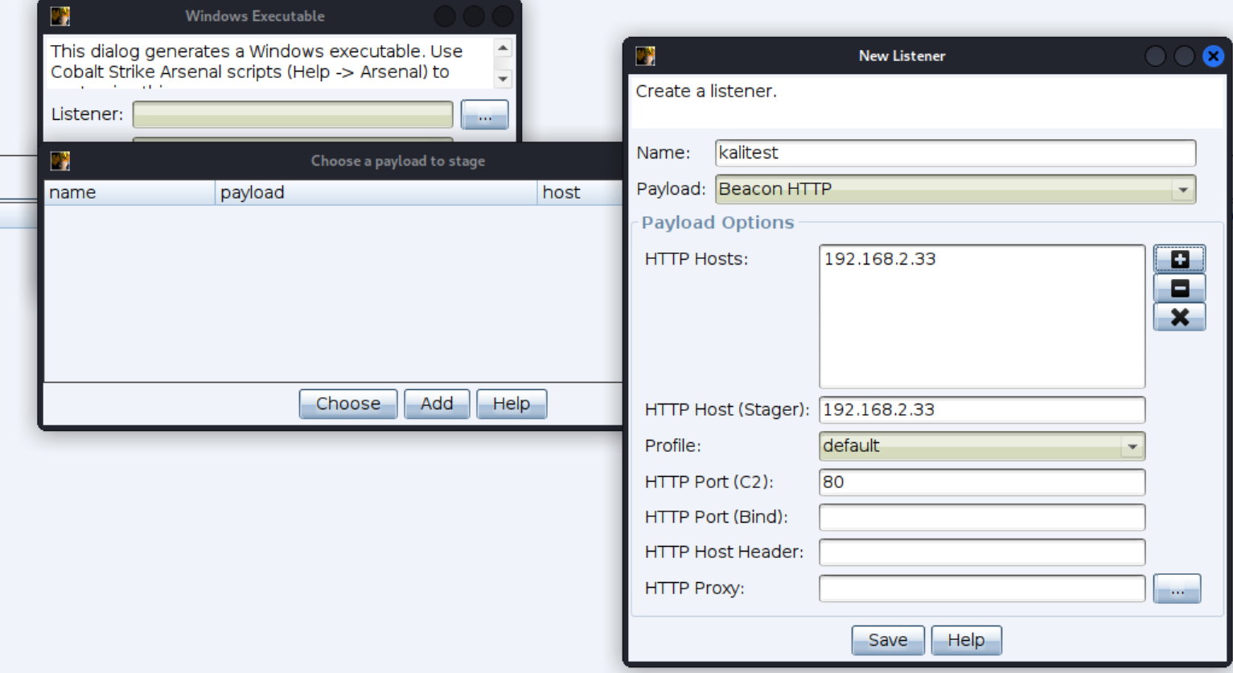Click the 'Create a listener.' description text
1233x673 pixels.
pos(706,91)
